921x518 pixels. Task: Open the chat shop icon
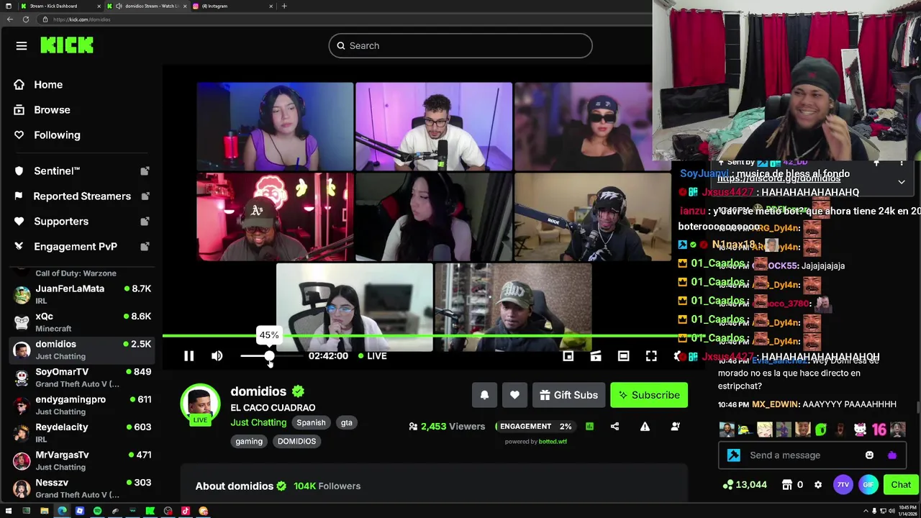787,485
